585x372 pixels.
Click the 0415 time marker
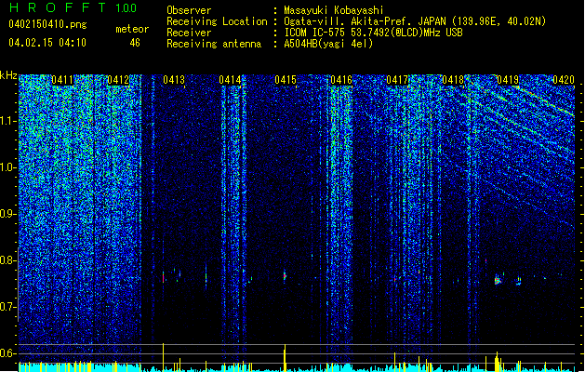point(286,80)
